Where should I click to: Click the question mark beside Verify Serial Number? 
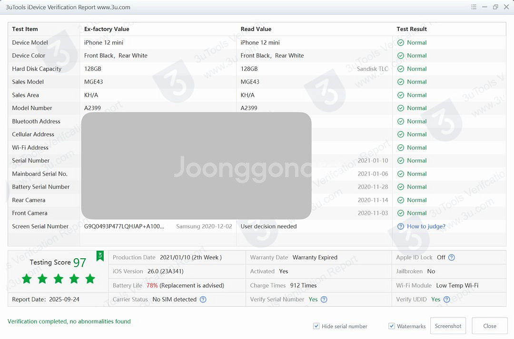(324, 300)
